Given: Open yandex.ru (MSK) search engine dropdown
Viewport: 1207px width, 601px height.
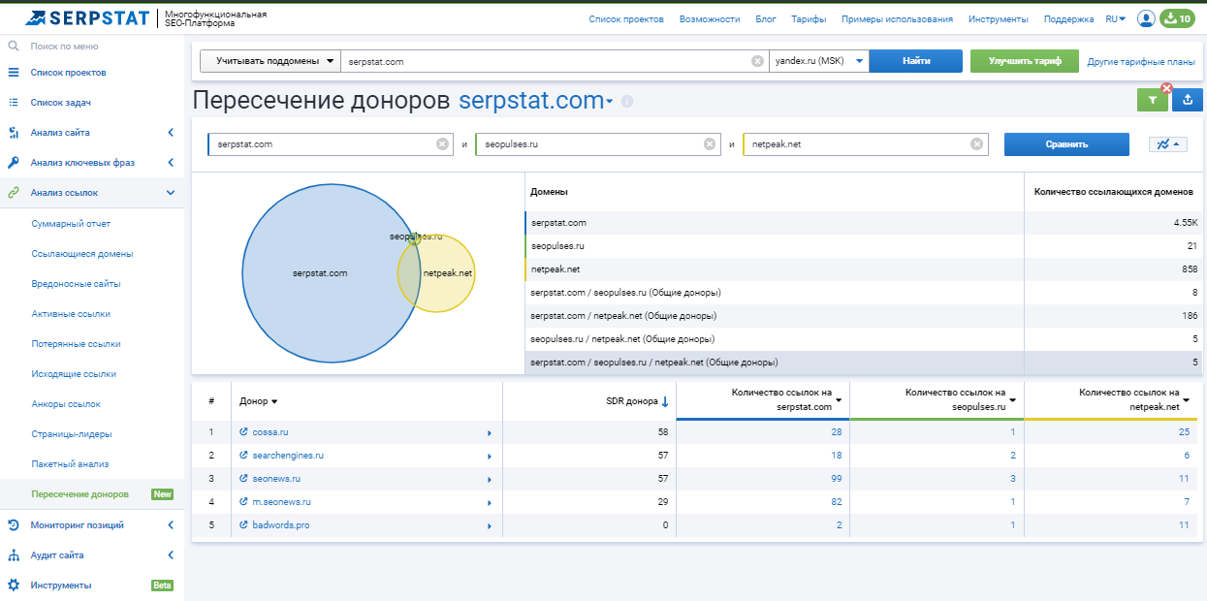Looking at the screenshot, I should coord(818,61).
